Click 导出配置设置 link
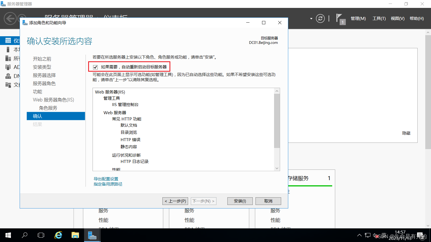Image resolution: width=431 pixels, height=242 pixels. (106, 179)
